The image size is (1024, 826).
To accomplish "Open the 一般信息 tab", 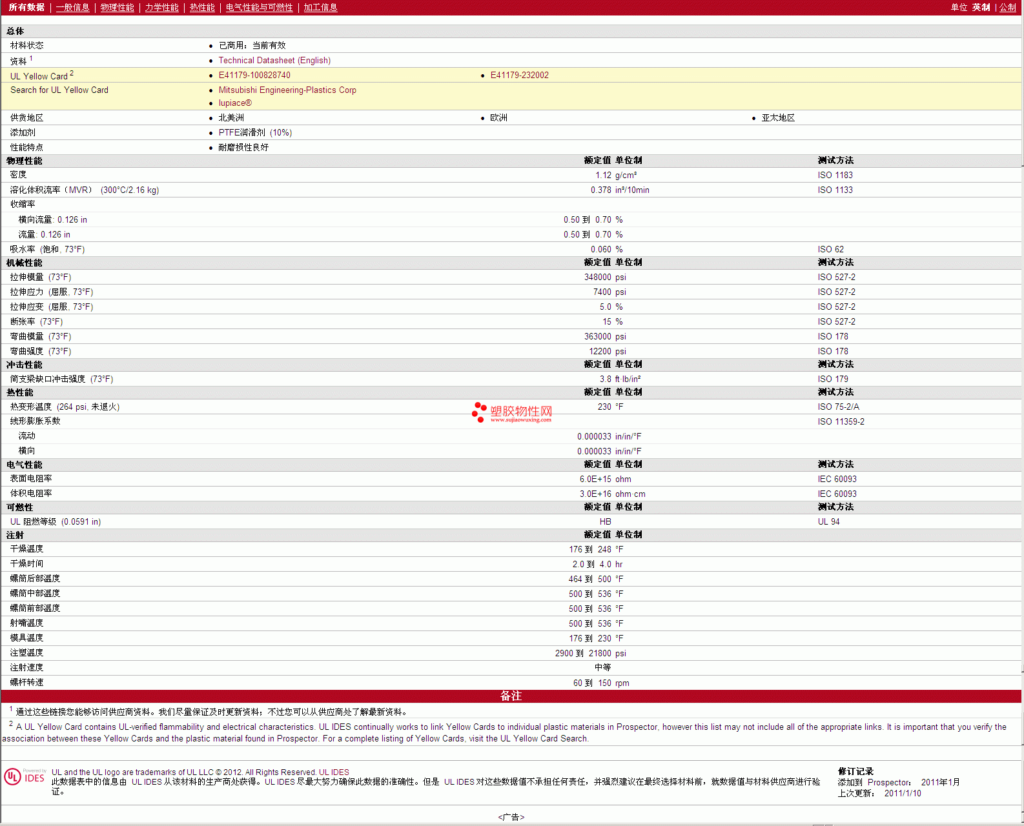I will (72, 8).
